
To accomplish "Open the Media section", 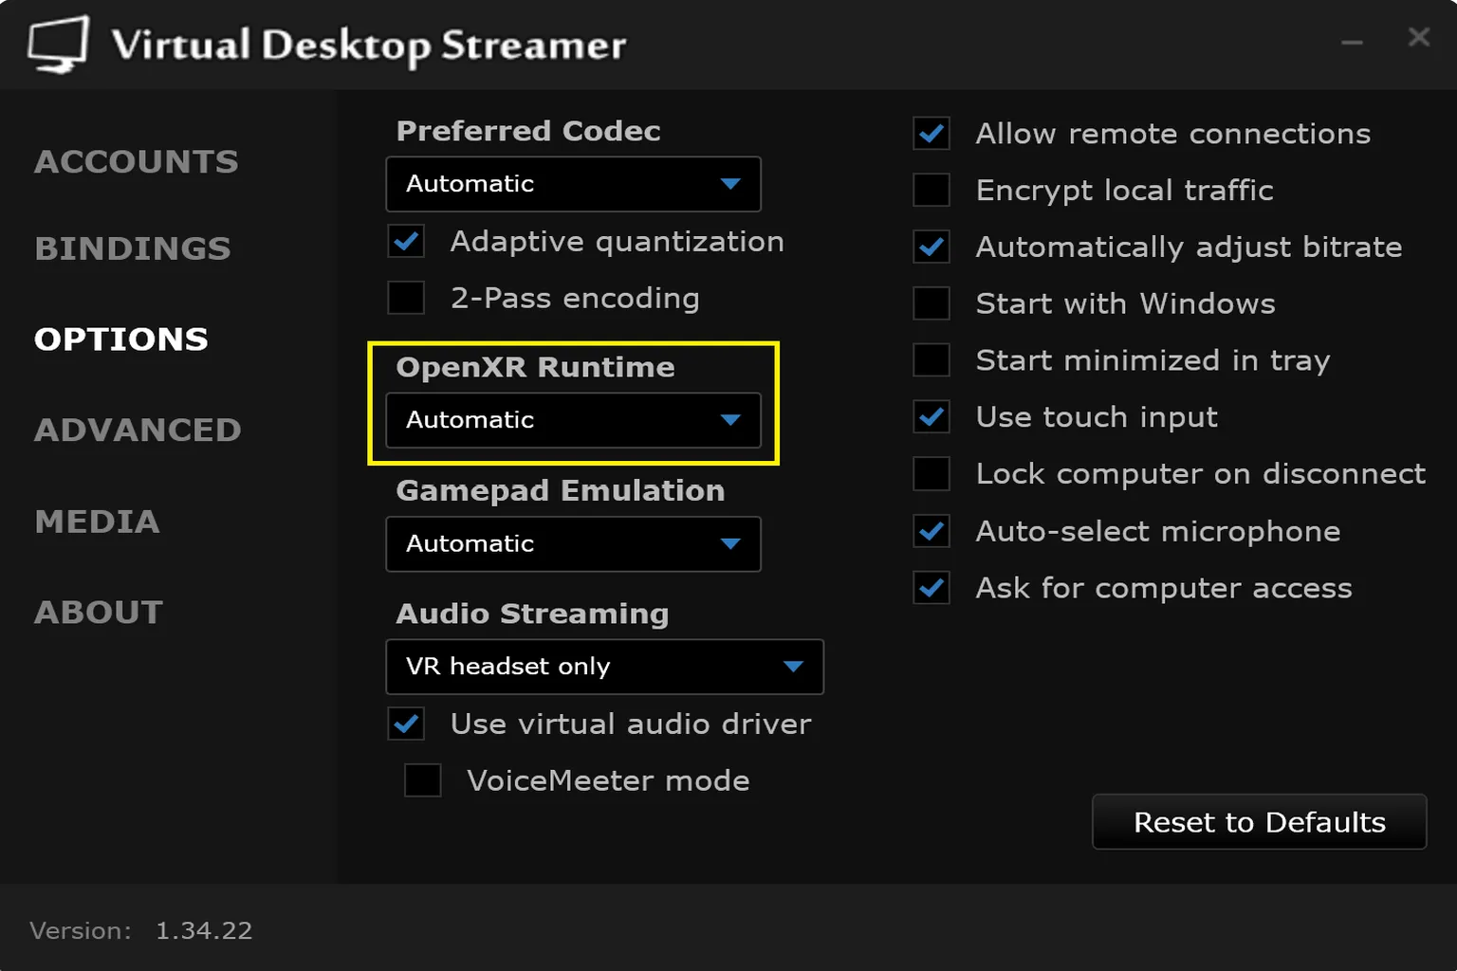I will pos(98,522).
